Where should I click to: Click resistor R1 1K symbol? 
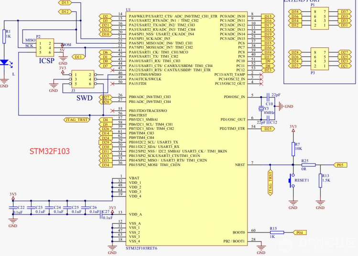[x=4, y=36]
